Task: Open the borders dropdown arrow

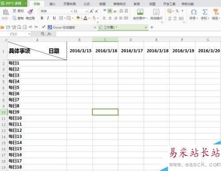Action: point(65,18)
